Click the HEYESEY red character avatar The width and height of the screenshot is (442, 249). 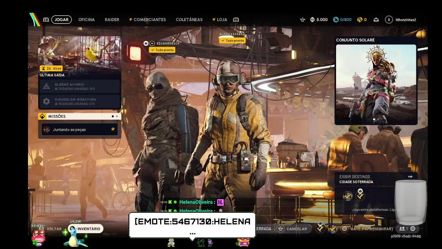[x=38, y=238]
